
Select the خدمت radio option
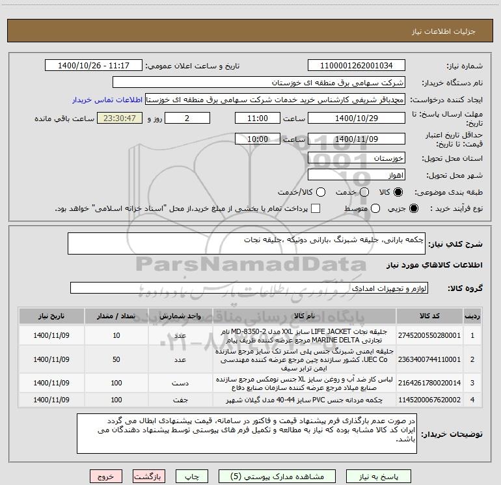364,193
